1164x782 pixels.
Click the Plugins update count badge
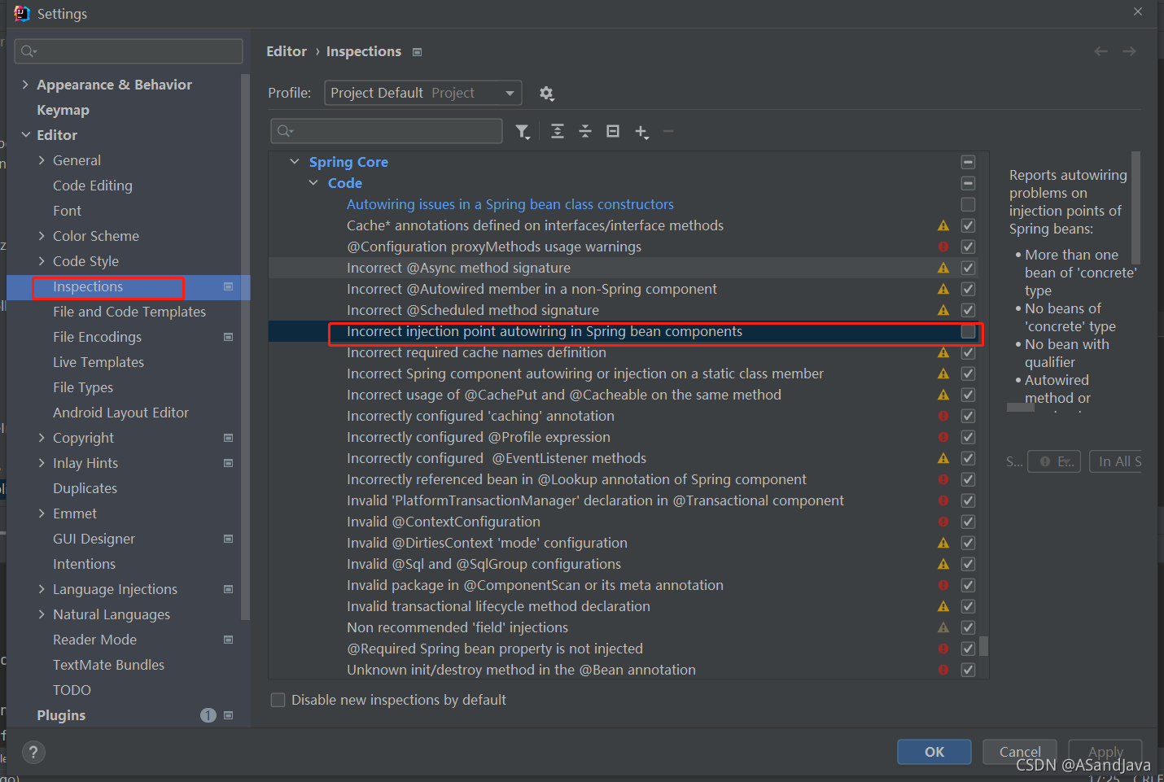[208, 715]
